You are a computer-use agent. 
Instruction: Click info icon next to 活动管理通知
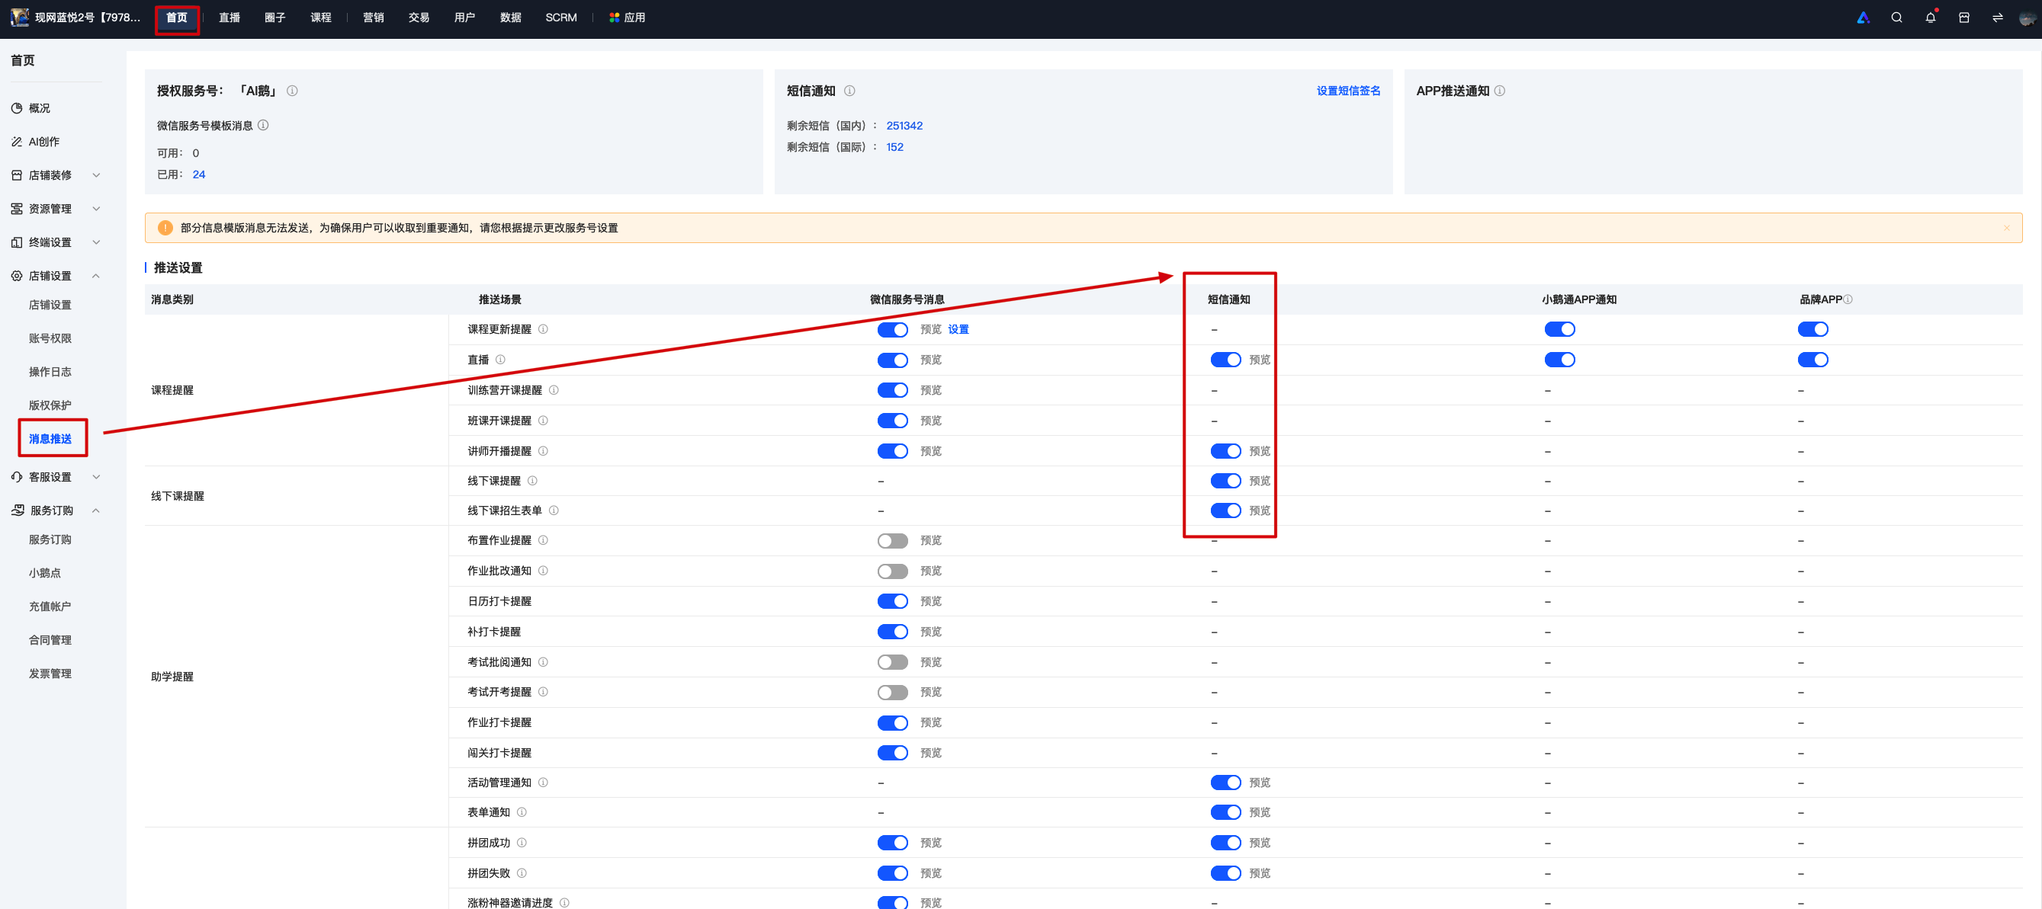coord(543,783)
